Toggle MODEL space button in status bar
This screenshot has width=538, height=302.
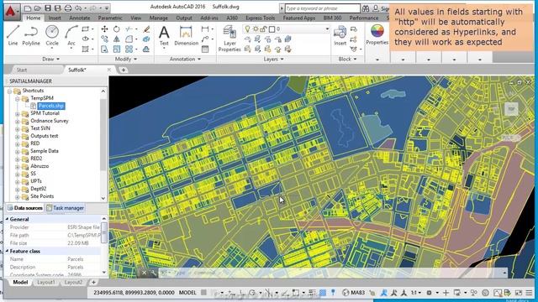click(x=187, y=293)
